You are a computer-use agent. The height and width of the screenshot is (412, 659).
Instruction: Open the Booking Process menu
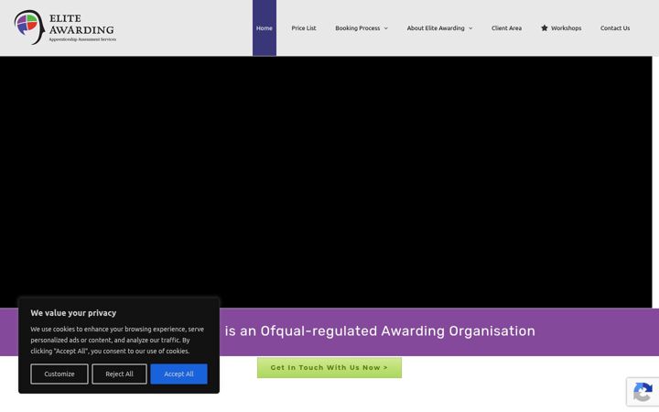pos(358,27)
